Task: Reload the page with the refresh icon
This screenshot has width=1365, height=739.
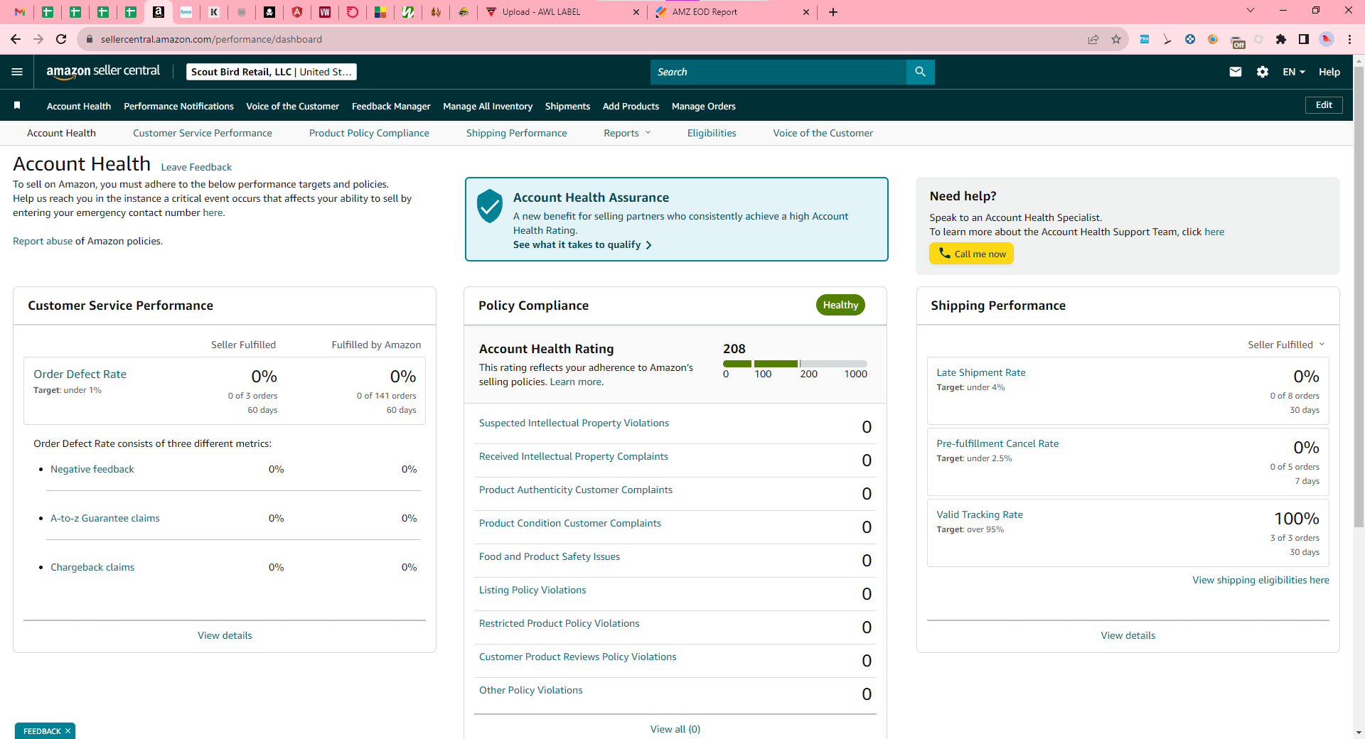Action: click(x=61, y=39)
